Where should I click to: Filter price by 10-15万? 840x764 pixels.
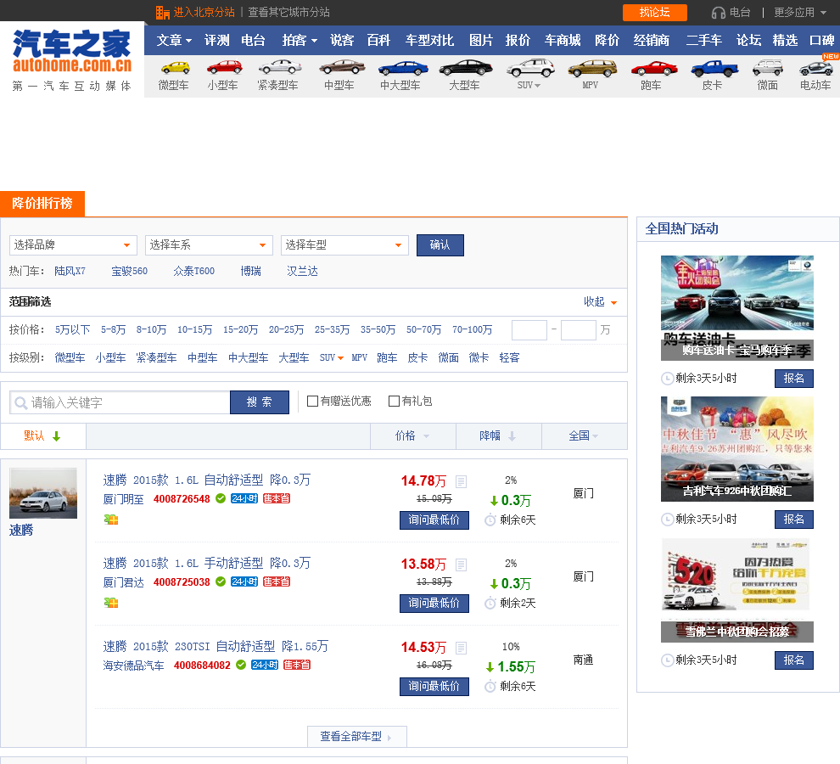pos(194,329)
